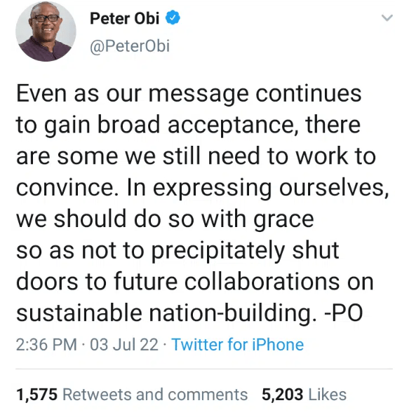
Task: Click the sentence starting 'In expressing ourselves'
Action: tap(257, 188)
